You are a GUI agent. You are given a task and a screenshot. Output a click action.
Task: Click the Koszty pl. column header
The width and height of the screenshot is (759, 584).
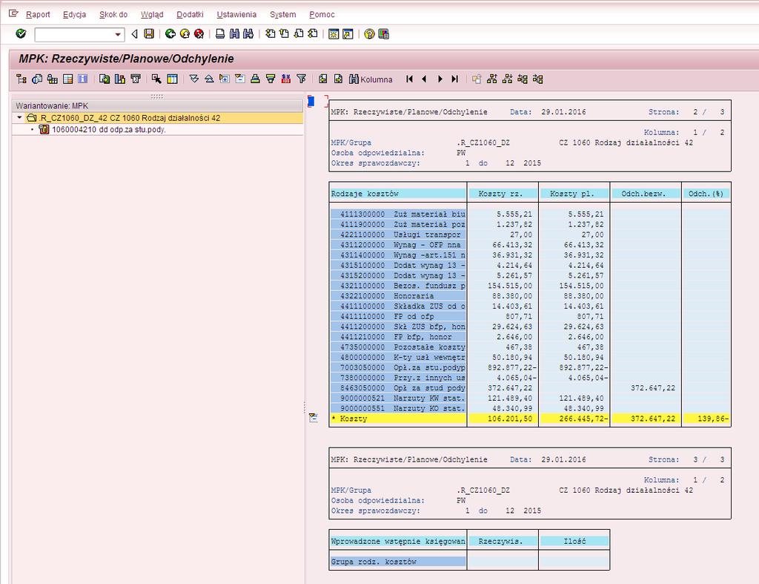(574, 194)
